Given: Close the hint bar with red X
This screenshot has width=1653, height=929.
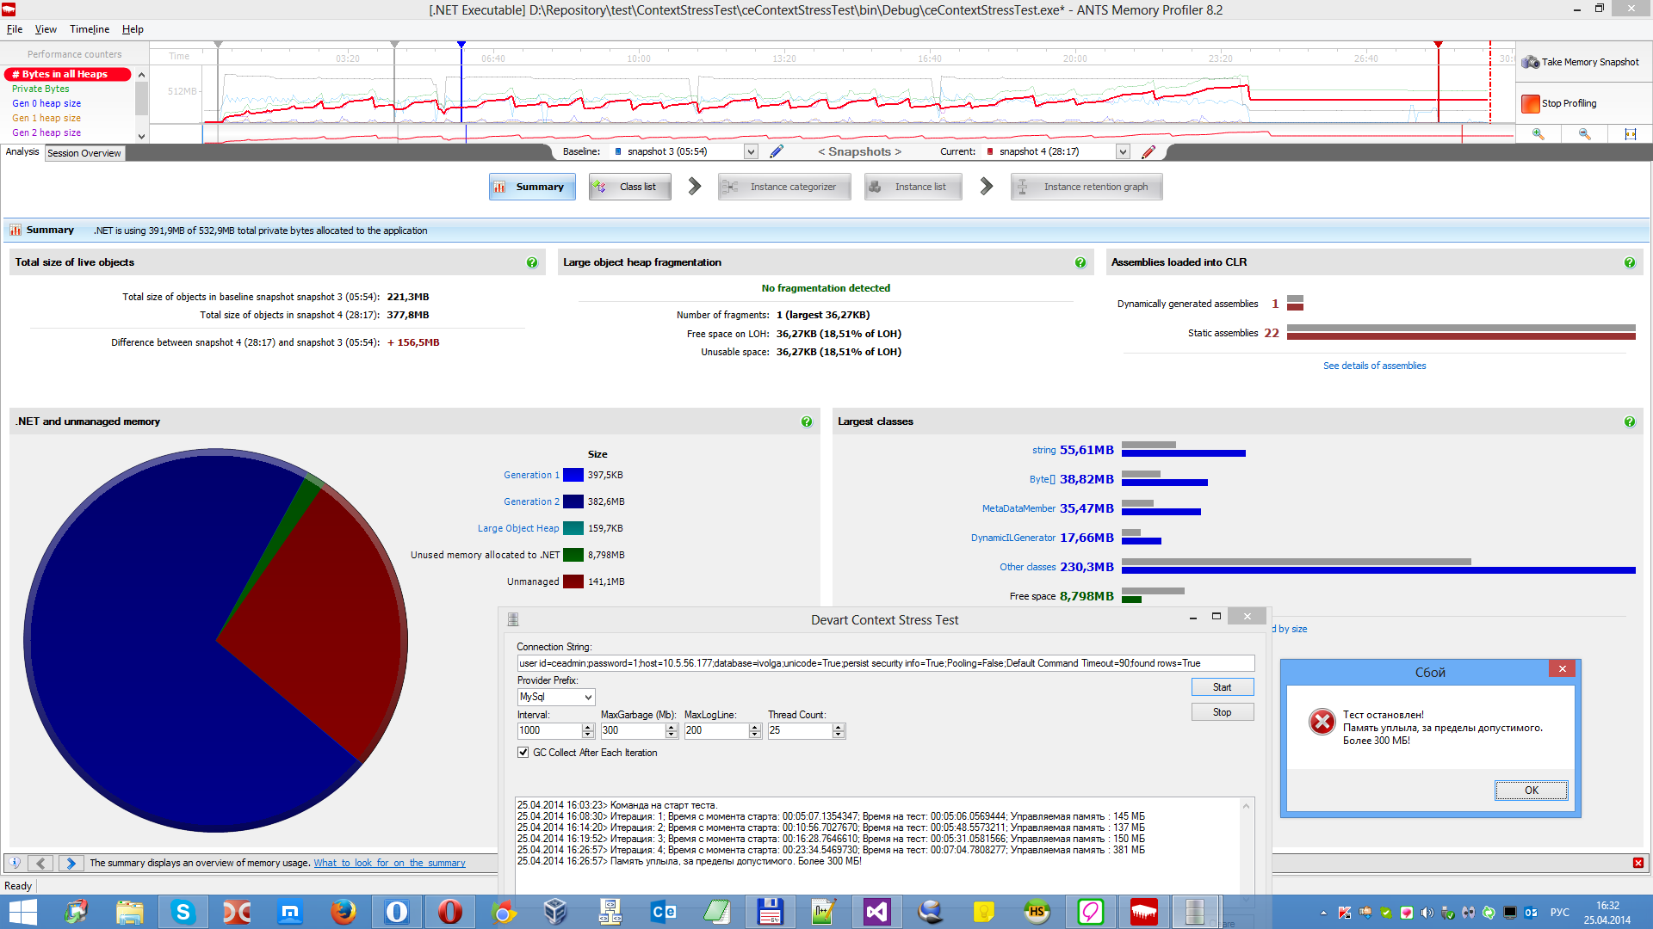Looking at the screenshot, I should point(1638,863).
